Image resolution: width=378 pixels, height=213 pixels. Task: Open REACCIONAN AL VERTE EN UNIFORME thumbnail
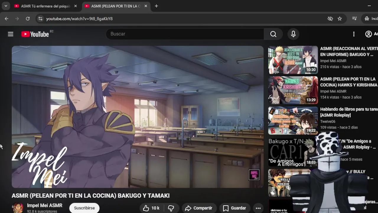(293, 60)
